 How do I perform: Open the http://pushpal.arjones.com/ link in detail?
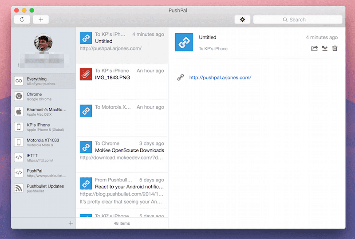click(x=220, y=78)
